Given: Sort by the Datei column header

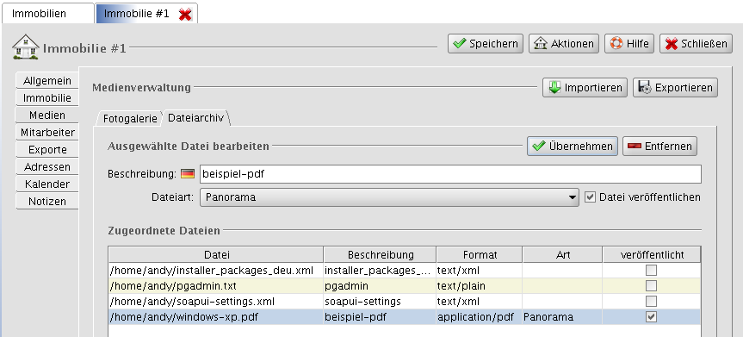Looking at the screenshot, I should pos(216,255).
